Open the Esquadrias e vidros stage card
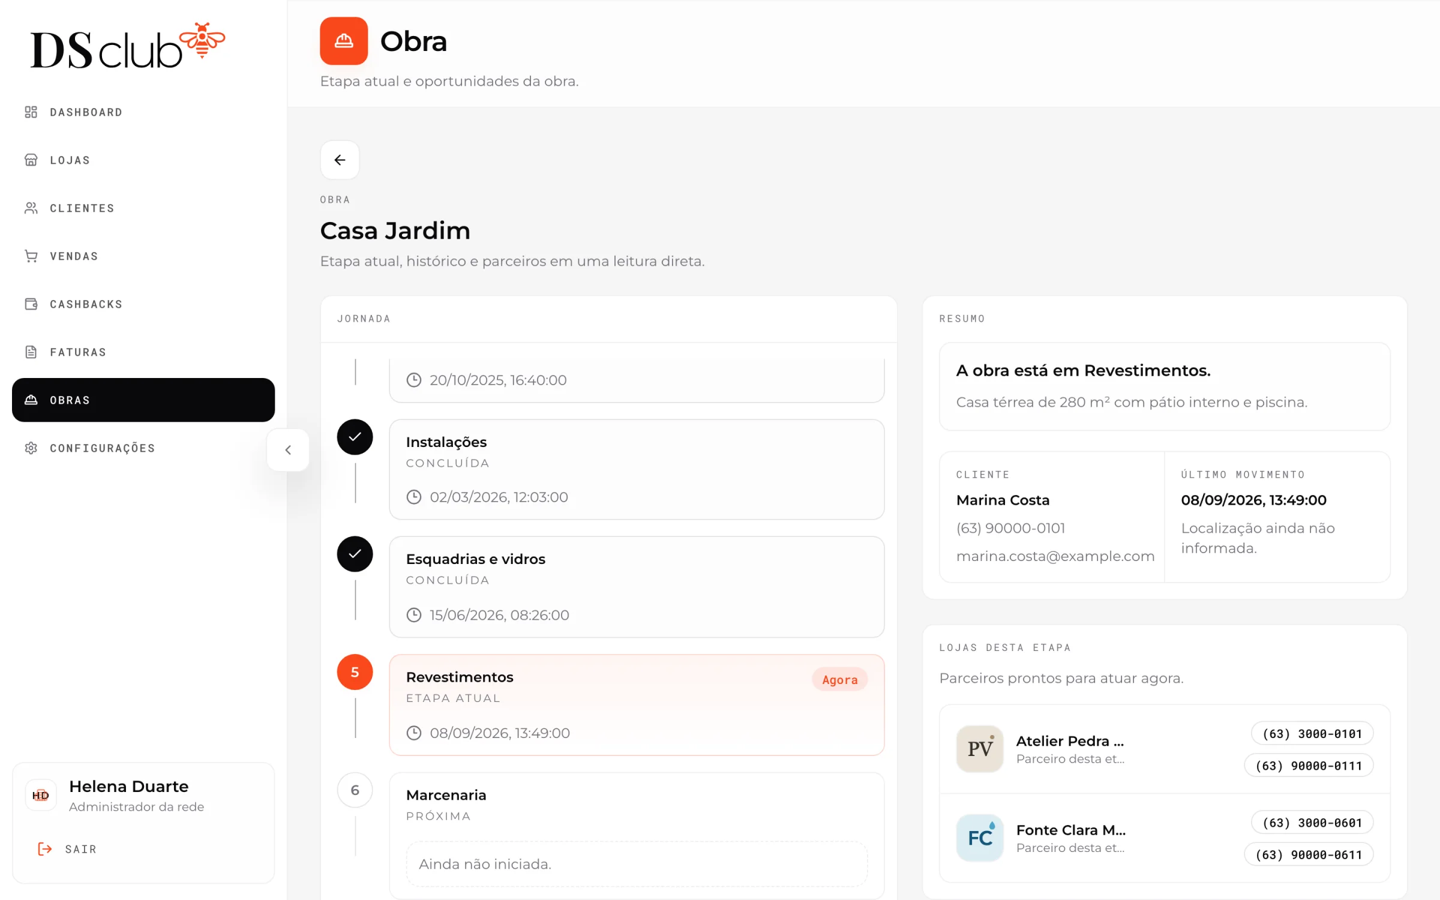 pyautogui.click(x=637, y=587)
